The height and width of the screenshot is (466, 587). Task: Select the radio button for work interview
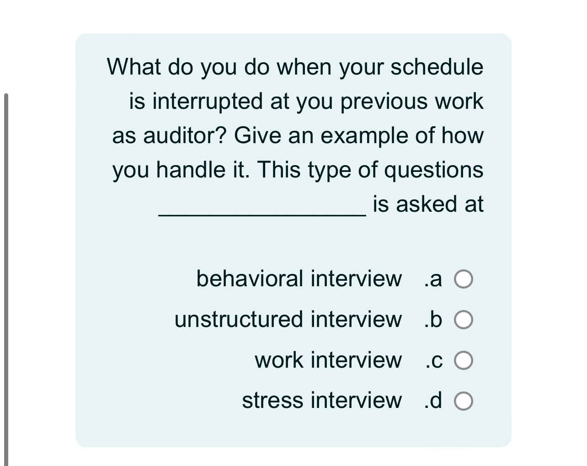pos(463,360)
